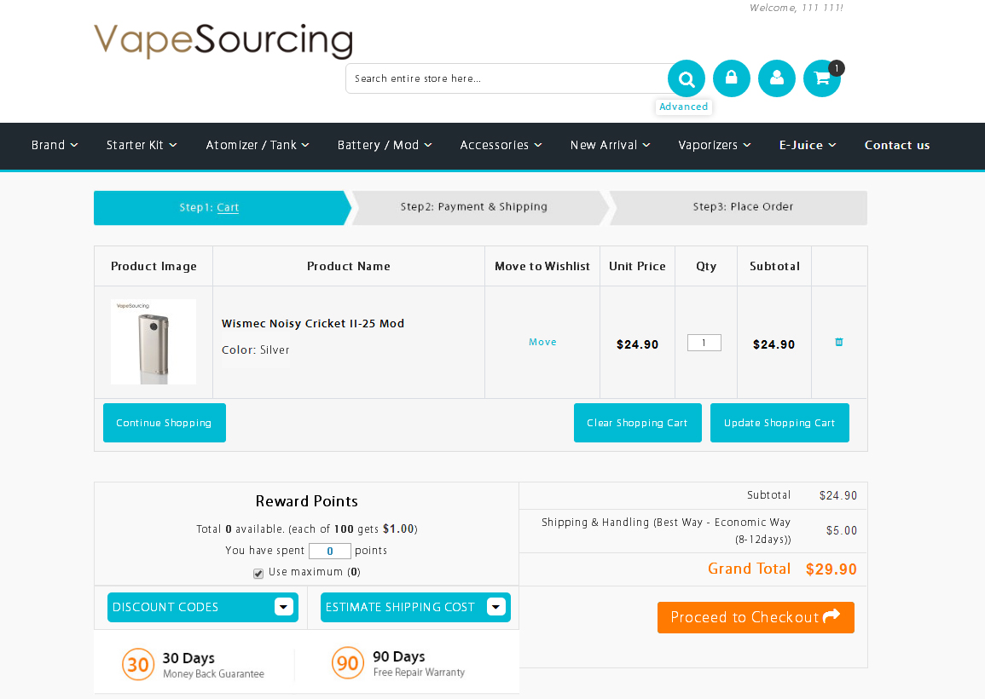This screenshot has height=699, width=985.
Task: Move item to wishlist via Move link
Action: click(x=542, y=343)
